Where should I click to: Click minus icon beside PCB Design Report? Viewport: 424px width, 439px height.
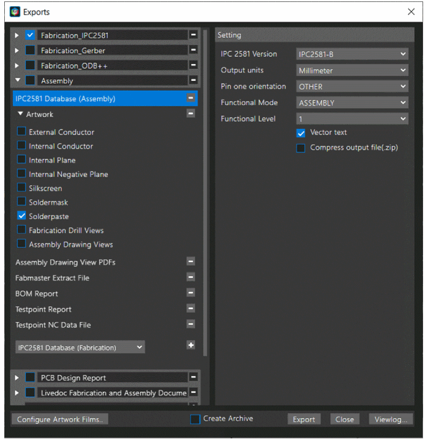(193, 377)
